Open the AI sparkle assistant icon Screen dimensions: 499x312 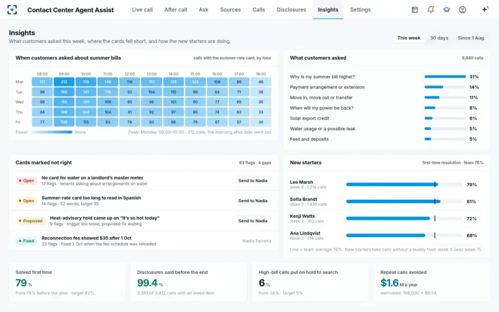coord(485,10)
